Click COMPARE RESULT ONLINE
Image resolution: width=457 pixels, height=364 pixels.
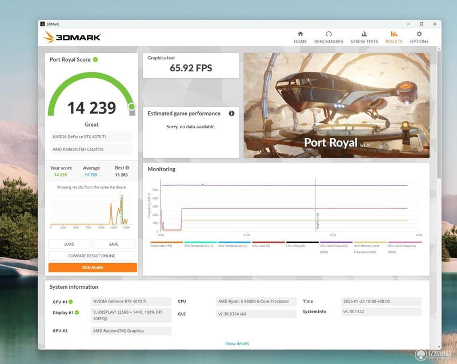[91, 256]
